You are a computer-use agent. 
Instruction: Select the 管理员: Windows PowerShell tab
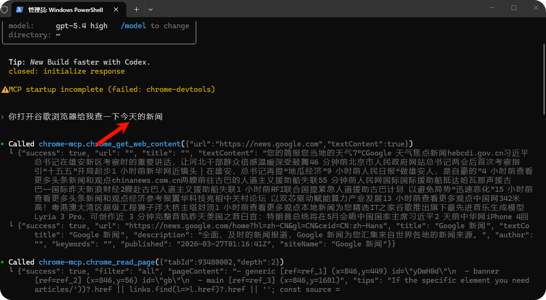coord(62,10)
